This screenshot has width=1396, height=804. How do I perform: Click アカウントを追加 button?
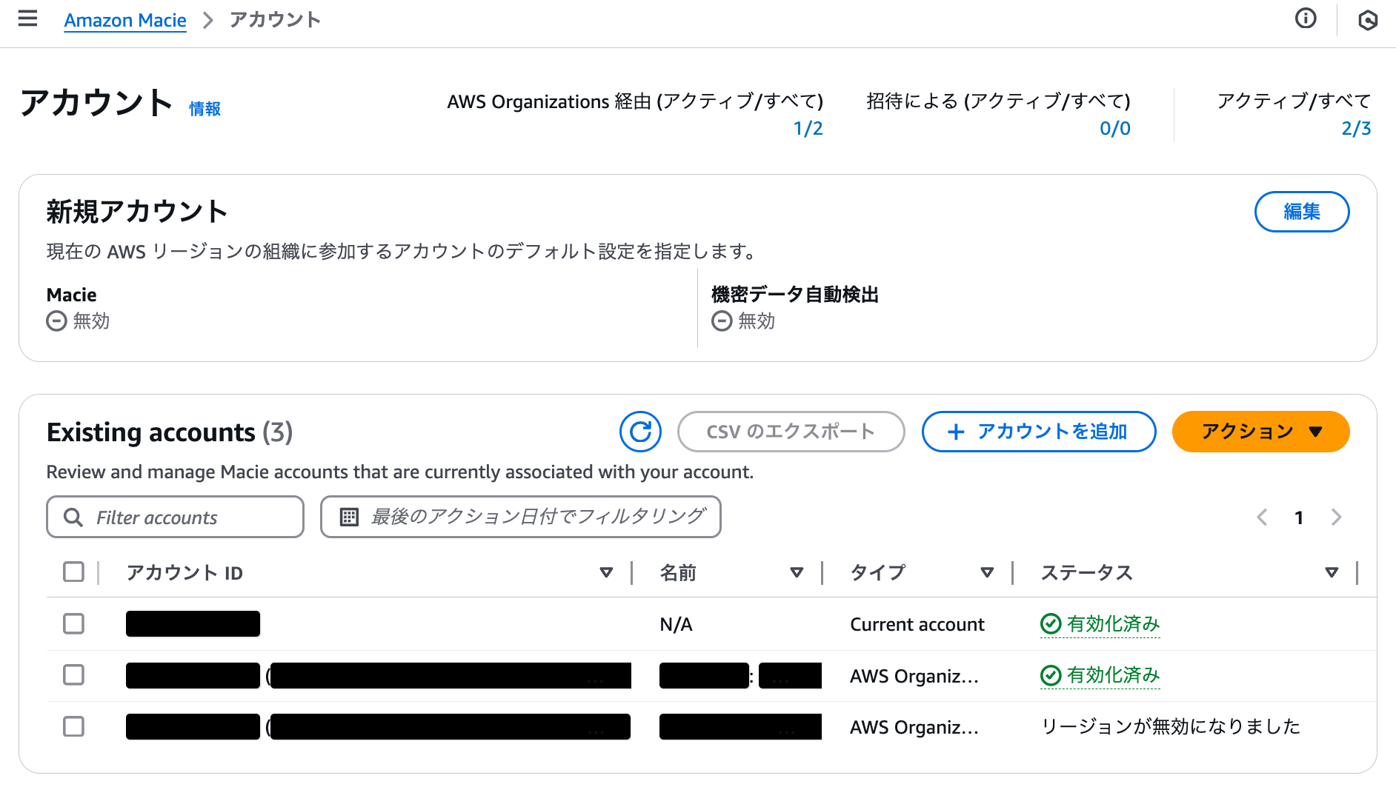[1038, 432]
